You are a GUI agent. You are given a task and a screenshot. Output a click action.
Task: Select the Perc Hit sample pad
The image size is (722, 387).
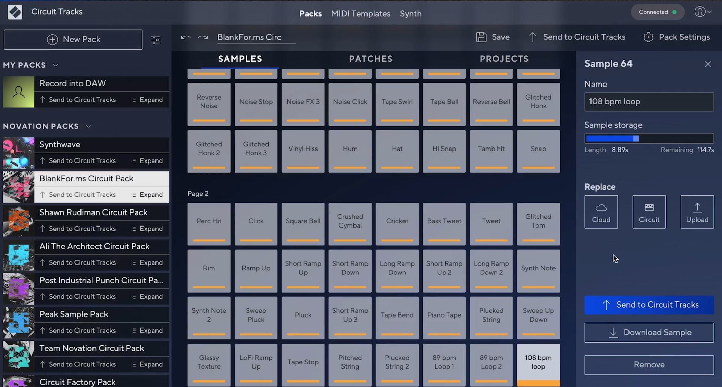(209, 224)
